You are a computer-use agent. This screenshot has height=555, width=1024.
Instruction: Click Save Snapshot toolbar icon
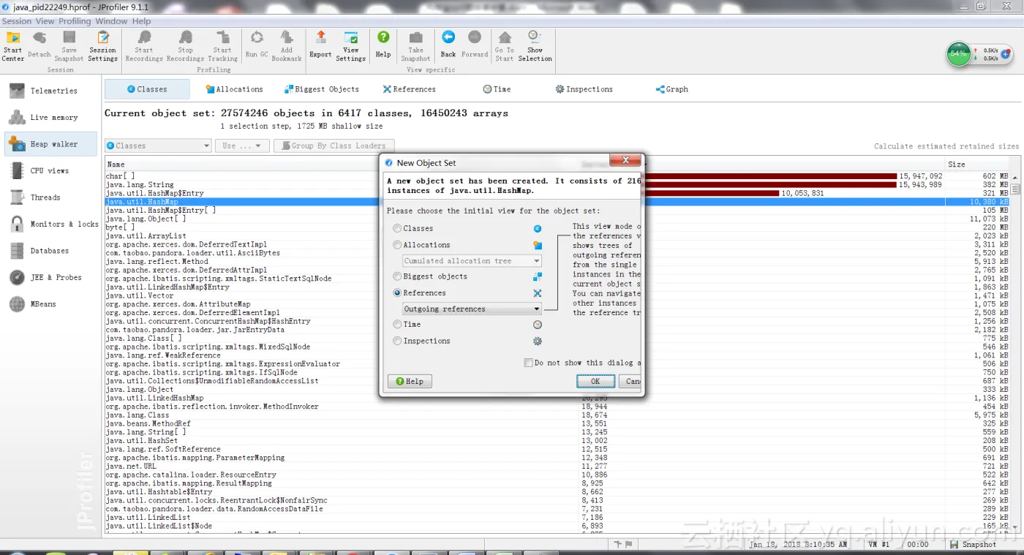coord(69,45)
